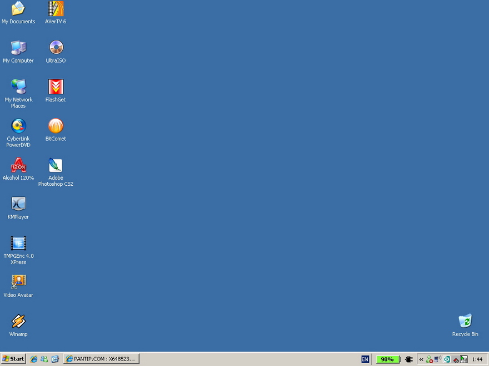This screenshot has width=489, height=366.
Task: Click the Video Avatar desktop icon
Action: pyautogui.click(x=18, y=286)
